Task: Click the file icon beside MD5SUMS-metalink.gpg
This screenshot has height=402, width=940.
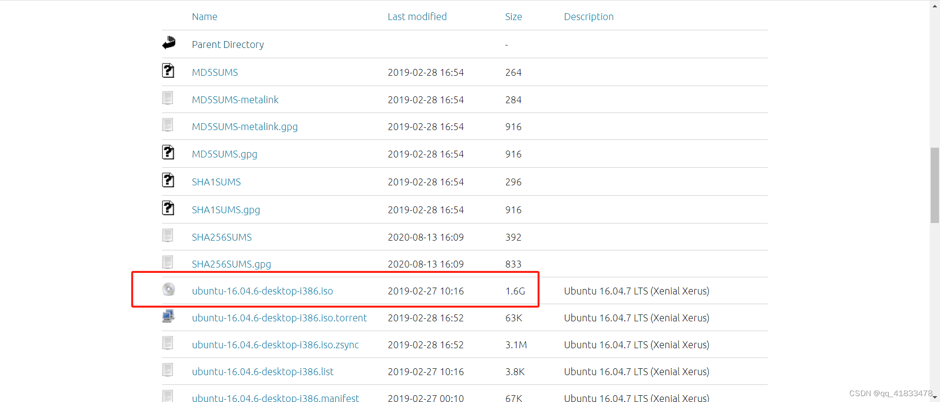Action: [167, 125]
